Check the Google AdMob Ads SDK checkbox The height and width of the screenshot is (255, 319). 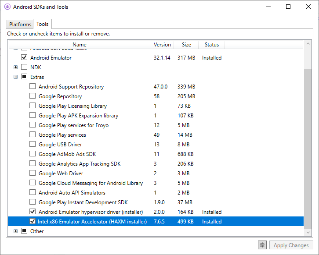click(33, 154)
